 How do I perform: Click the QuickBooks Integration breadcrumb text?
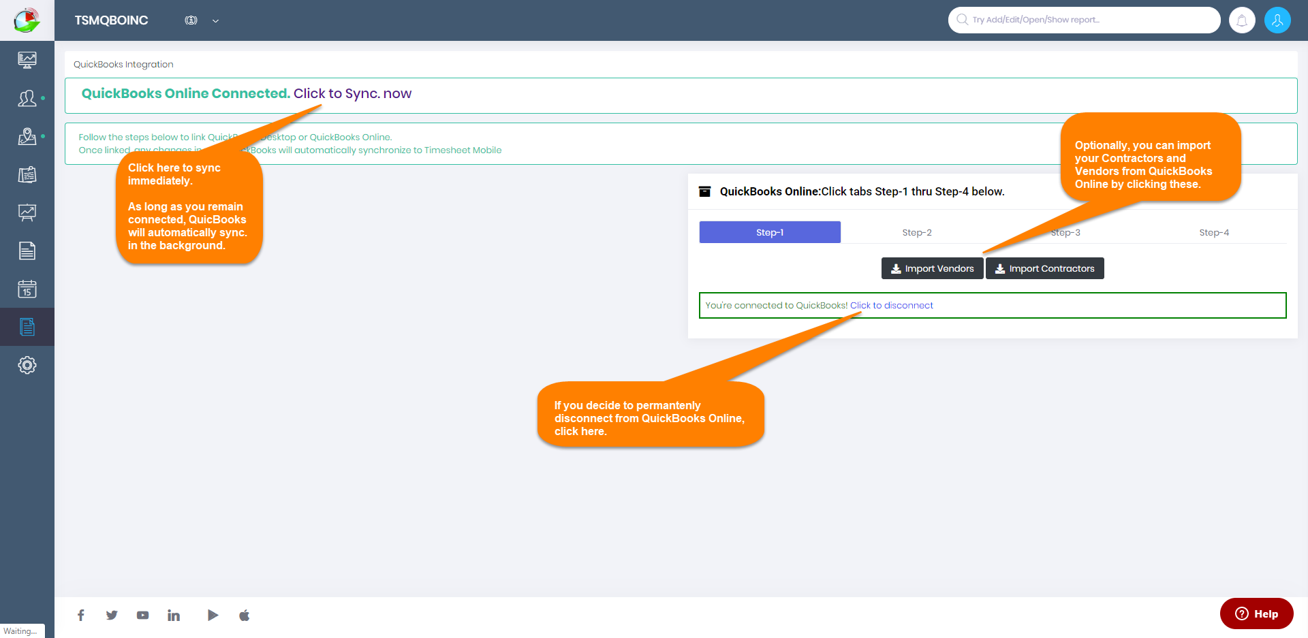point(123,64)
